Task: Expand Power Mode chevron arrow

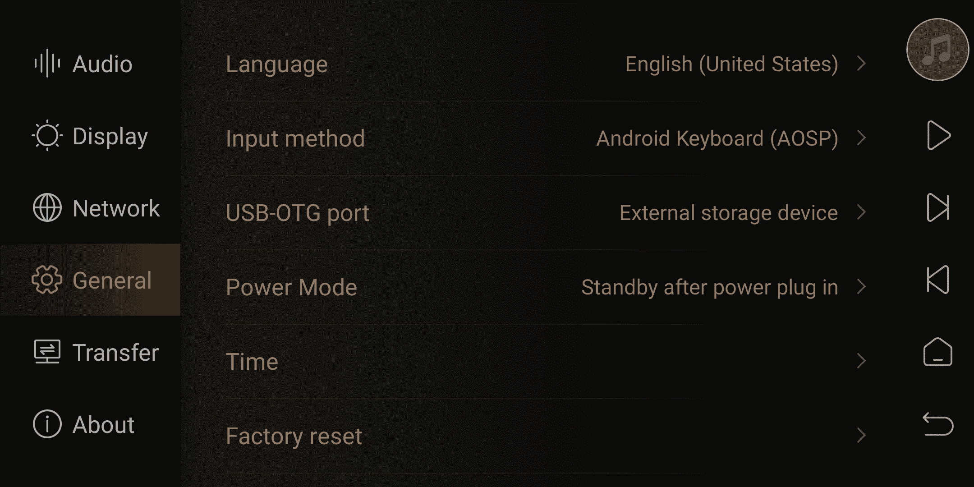Action: pyautogui.click(x=861, y=286)
